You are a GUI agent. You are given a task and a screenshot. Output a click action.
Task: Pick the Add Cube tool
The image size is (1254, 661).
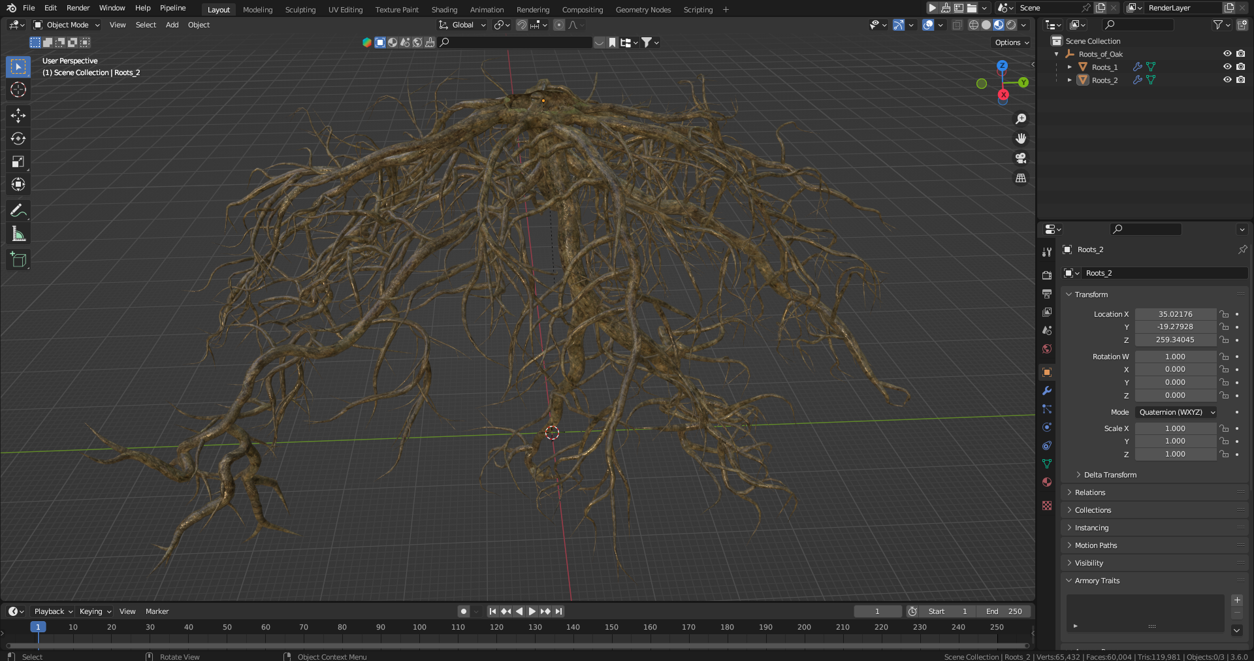point(18,259)
